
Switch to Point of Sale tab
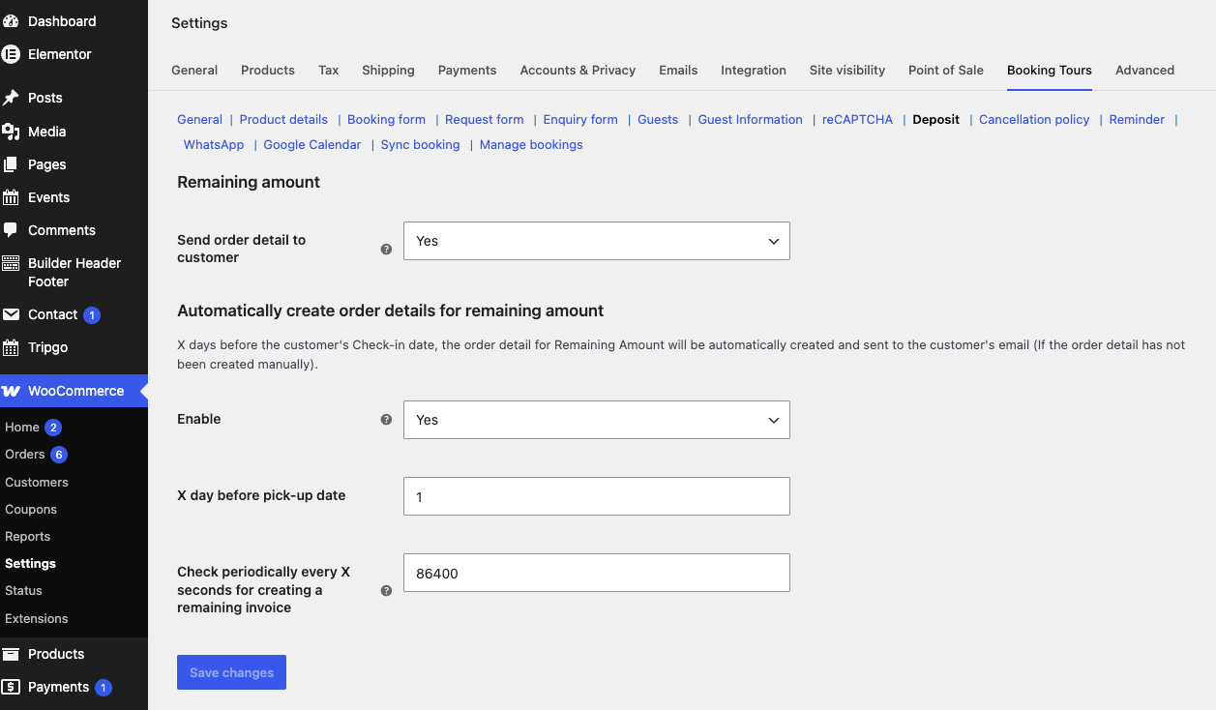pos(946,70)
